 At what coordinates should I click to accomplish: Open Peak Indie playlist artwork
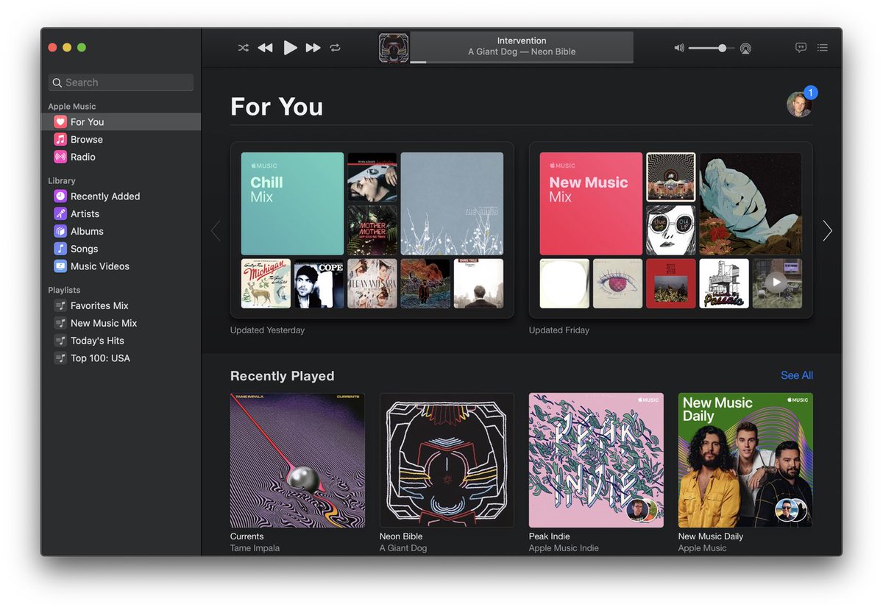pos(596,460)
